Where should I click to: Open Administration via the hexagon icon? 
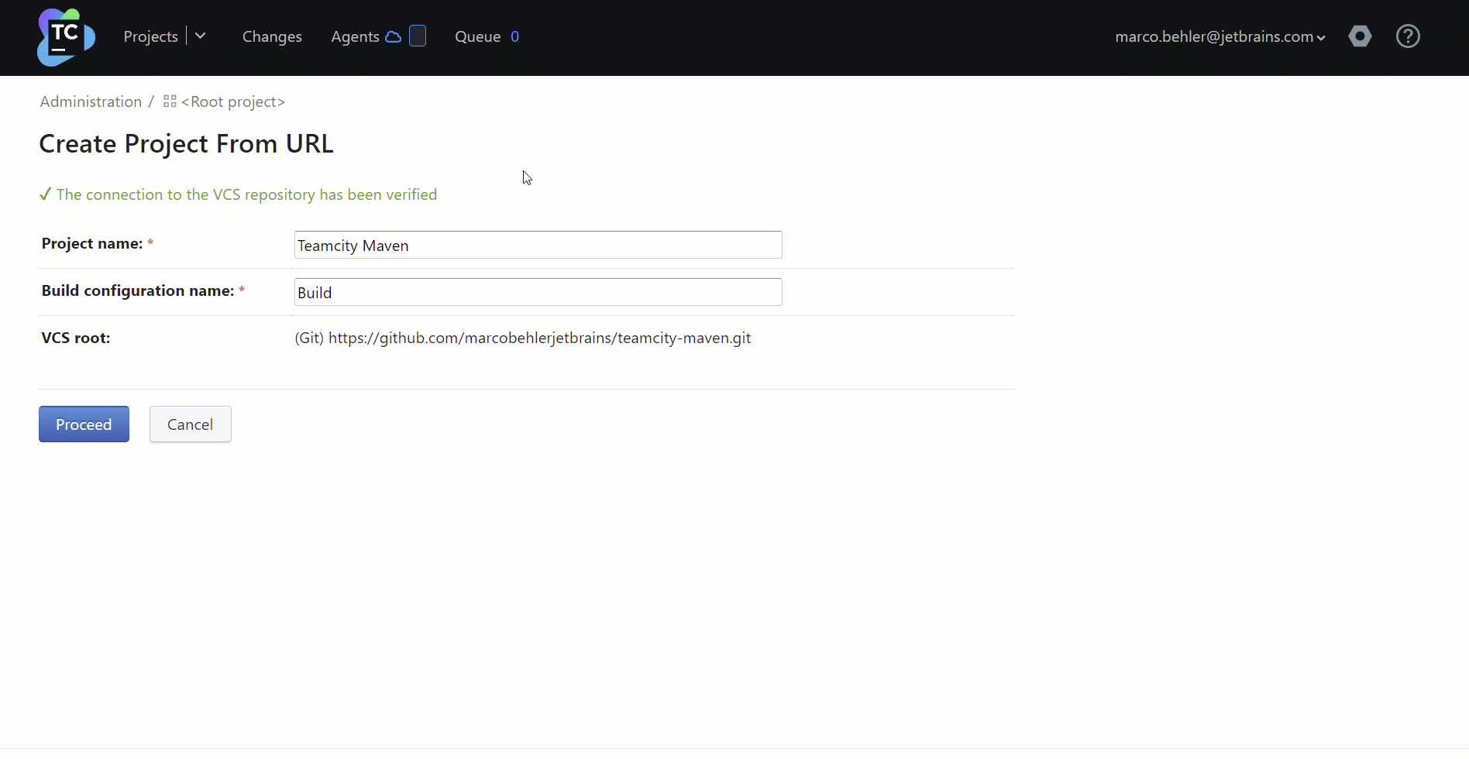click(1360, 36)
